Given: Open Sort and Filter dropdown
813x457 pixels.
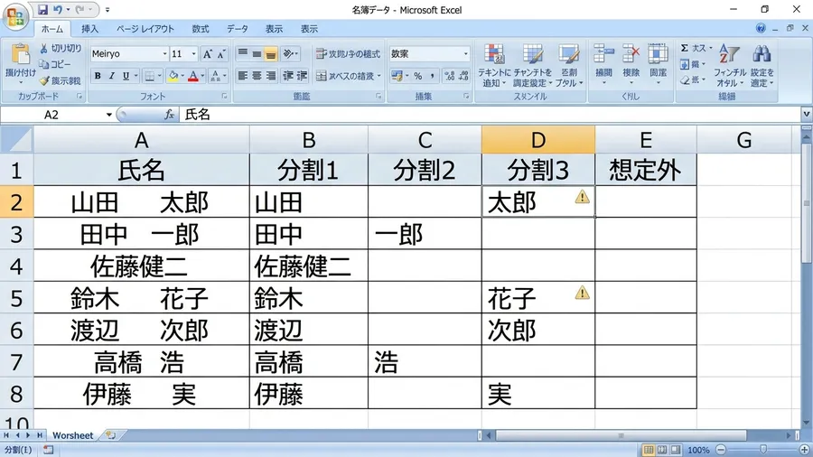Looking at the screenshot, I should pyautogui.click(x=730, y=65).
